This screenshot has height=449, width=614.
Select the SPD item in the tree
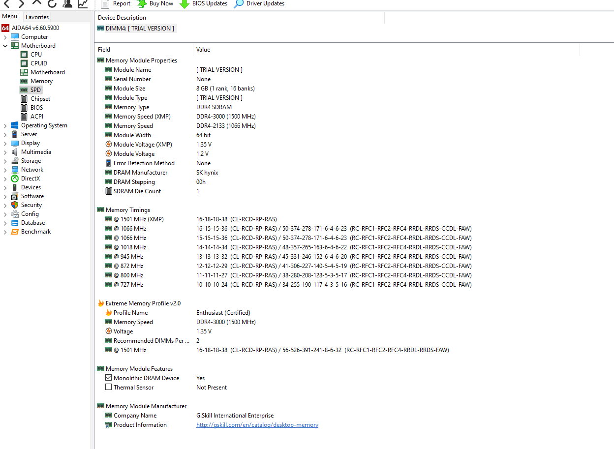tap(31, 90)
